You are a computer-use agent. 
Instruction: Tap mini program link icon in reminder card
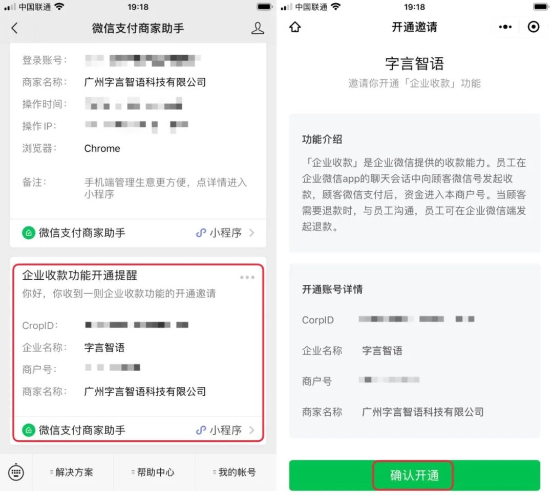tap(201, 430)
